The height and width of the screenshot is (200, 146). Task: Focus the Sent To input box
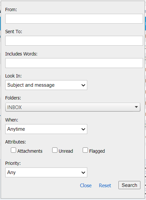74,41
